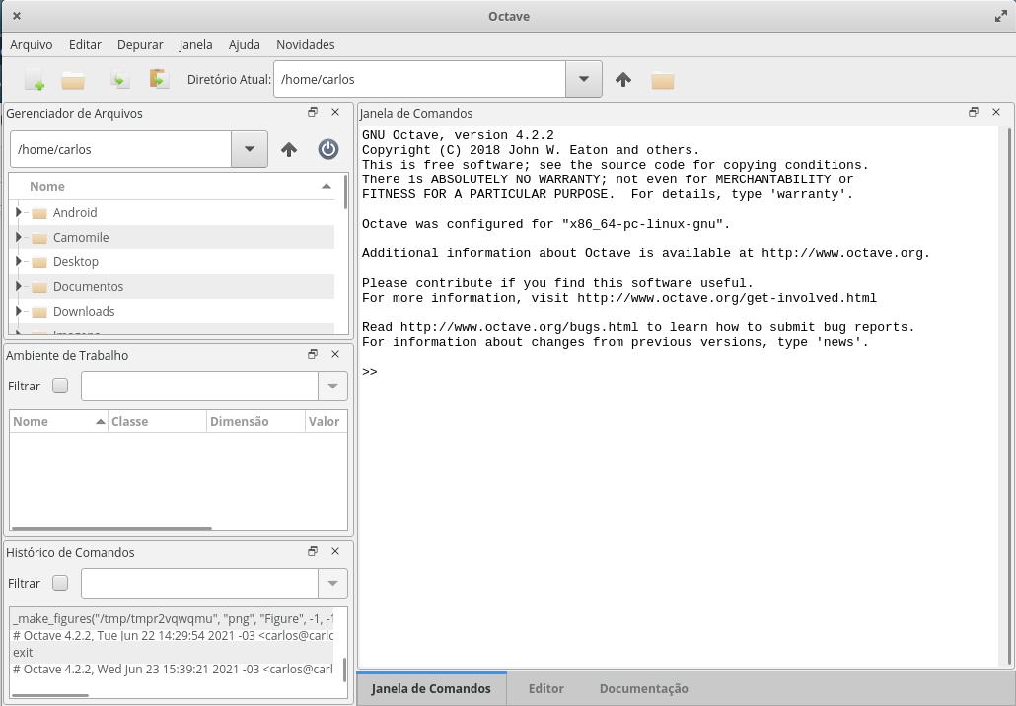
Task: Click the Open File folder toolbar icon
Action: coord(73,80)
